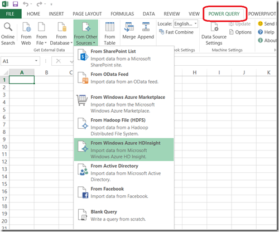Select cell A1
The width and height of the screenshot is (279, 232).
pos(22,80)
